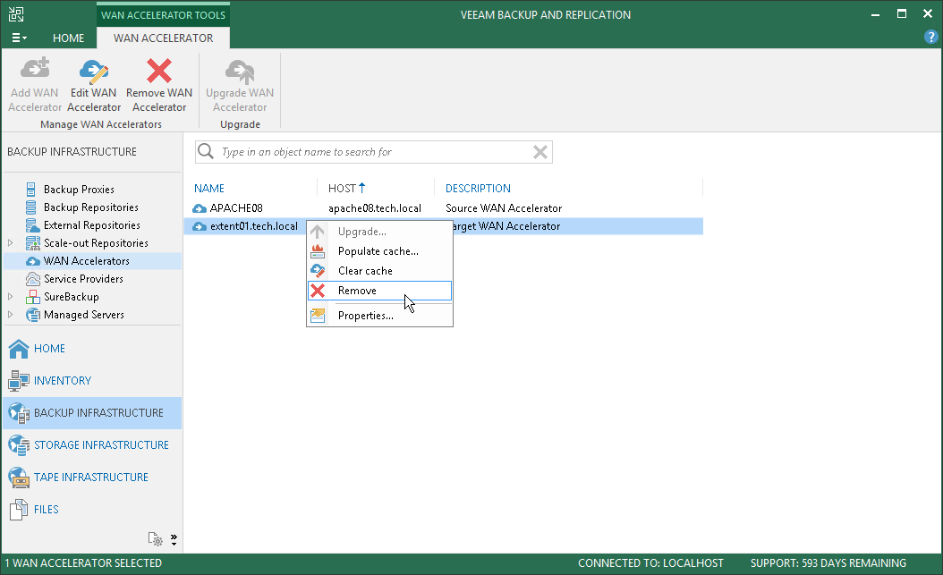The height and width of the screenshot is (575, 943).
Task: Open Properties... from the context menu
Action: 379,316
